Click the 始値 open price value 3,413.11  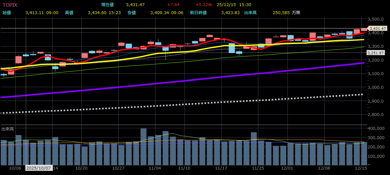(35, 13)
